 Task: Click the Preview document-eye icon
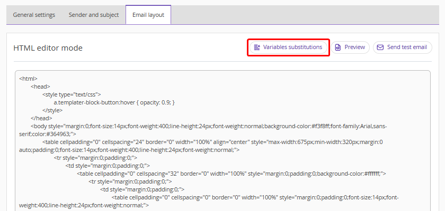click(338, 47)
